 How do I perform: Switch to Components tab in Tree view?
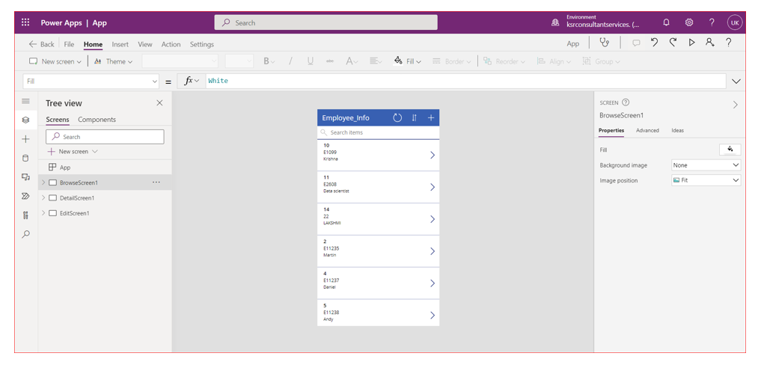point(97,119)
